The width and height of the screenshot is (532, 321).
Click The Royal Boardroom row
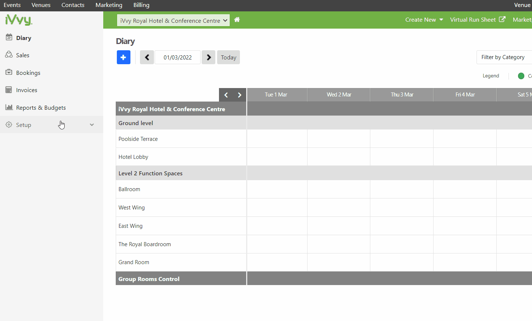pos(181,244)
